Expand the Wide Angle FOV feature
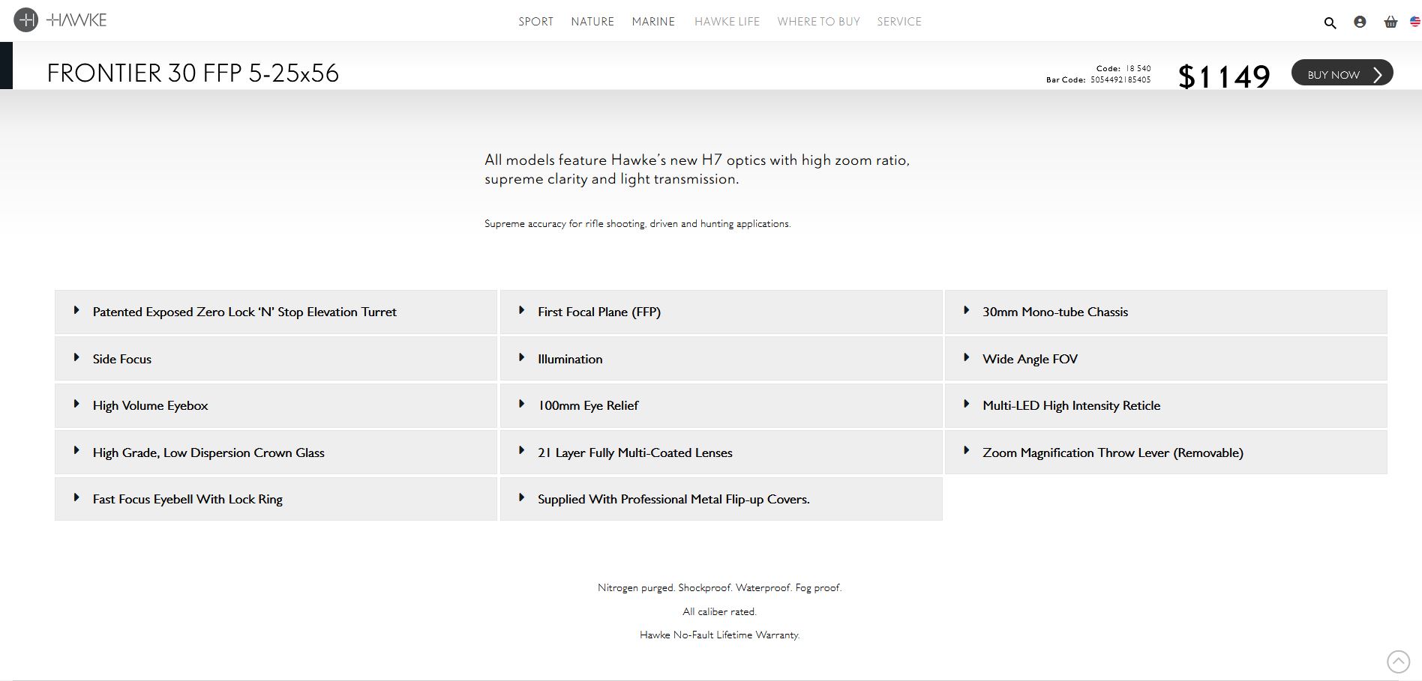1422x681 pixels. 1165,359
